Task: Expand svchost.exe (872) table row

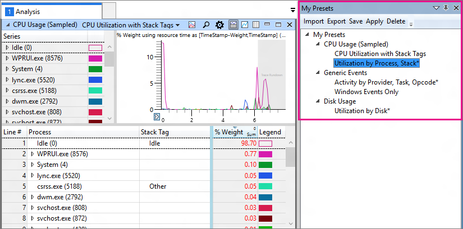Action: point(33,218)
